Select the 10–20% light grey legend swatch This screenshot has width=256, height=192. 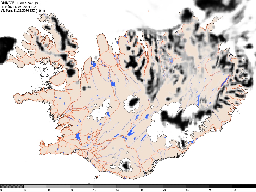tap(35, 186)
